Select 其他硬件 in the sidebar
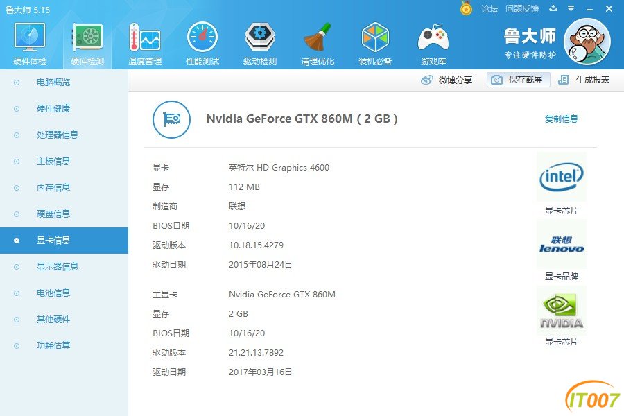624x416 pixels. (x=64, y=319)
